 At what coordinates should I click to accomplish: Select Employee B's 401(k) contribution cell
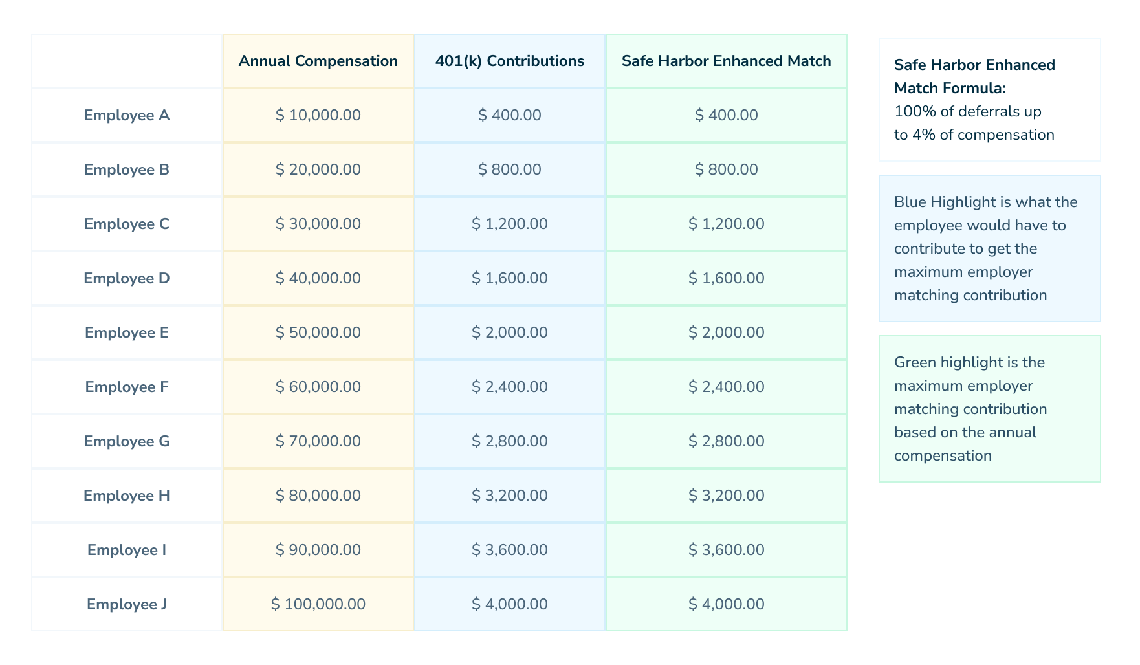(x=509, y=169)
